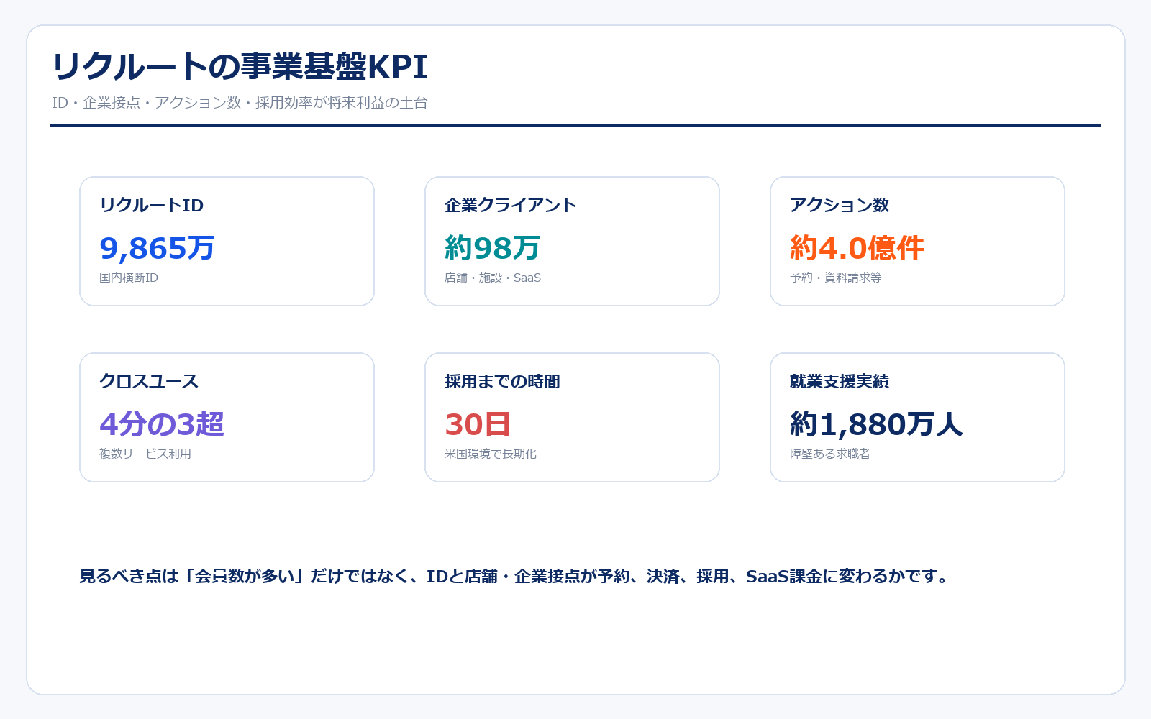Click the 米国環境で長期化 caption
Viewport: 1151px width, 719px height.
click(491, 454)
